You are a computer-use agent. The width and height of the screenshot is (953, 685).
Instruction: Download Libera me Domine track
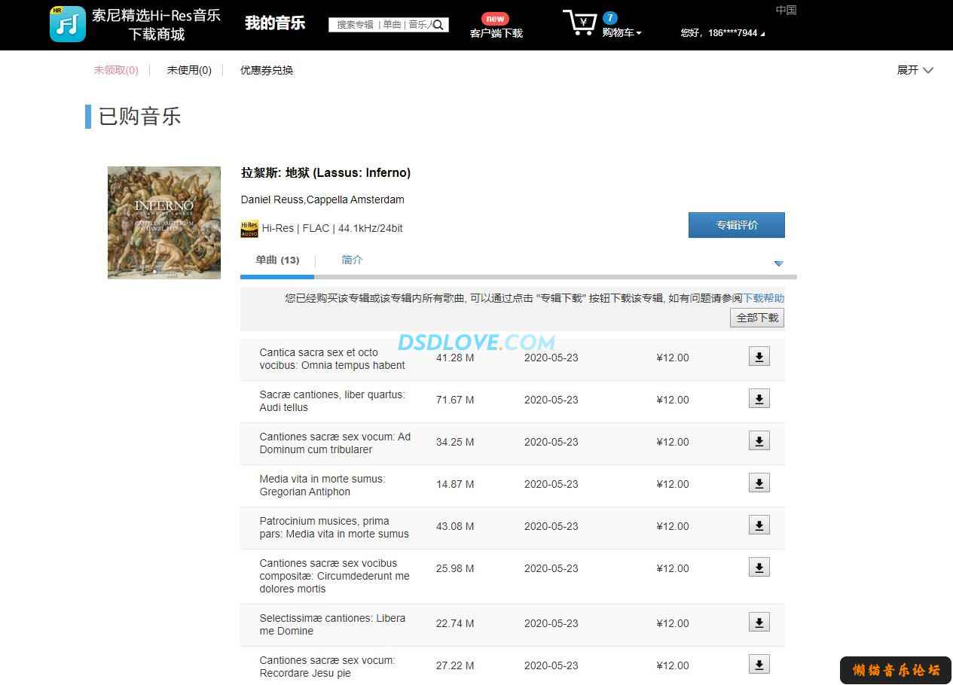(x=759, y=623)
